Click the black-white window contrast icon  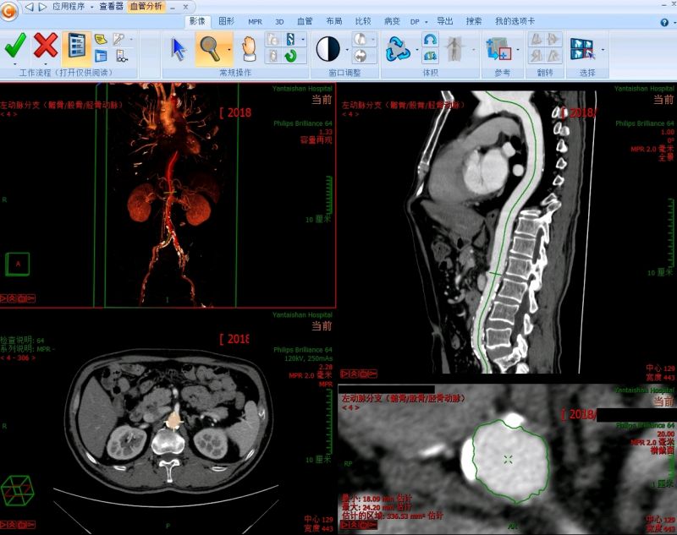pyautogui.click(x=327, y=49)
